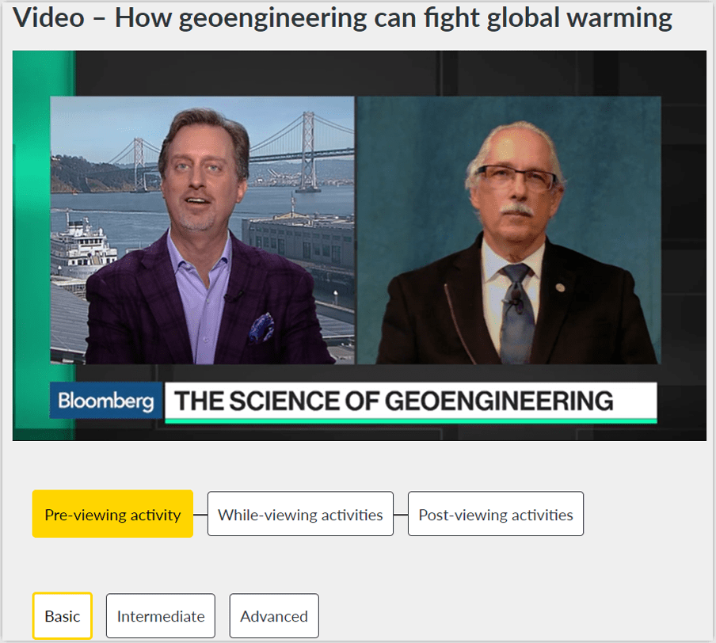
Task: Click the lapel pin on dark suit
Action: 560,287
